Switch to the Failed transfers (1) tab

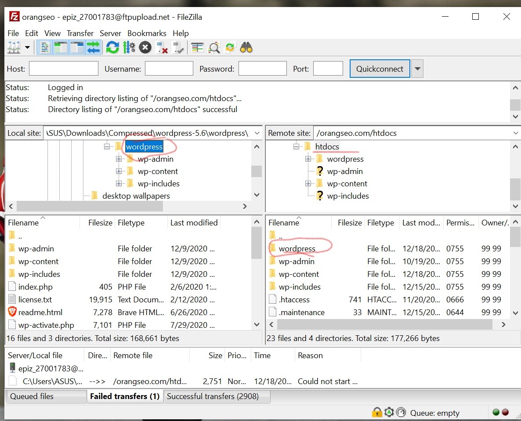tap(125, 396)
